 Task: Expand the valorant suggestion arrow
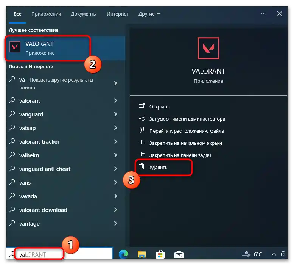tap(116, 101)
